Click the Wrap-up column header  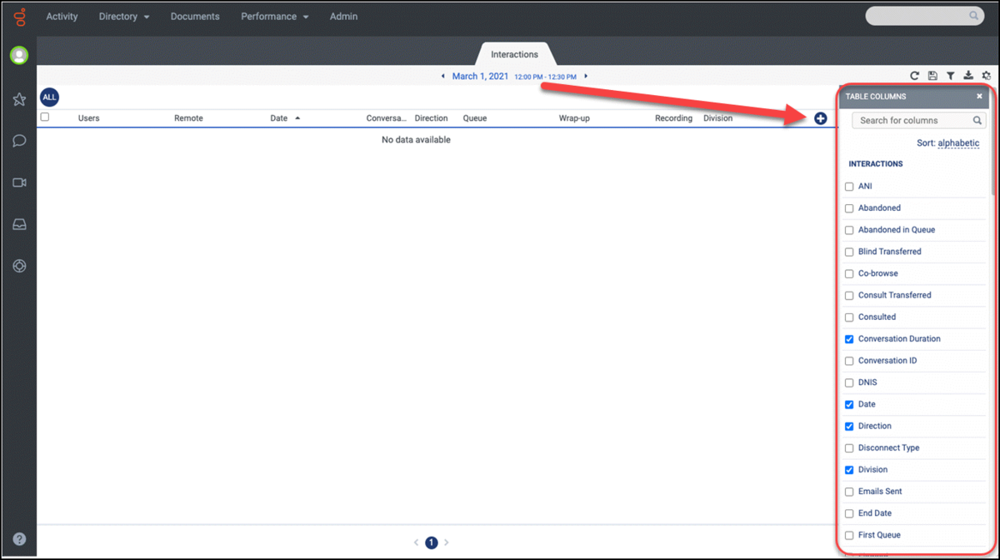point(574,118)
